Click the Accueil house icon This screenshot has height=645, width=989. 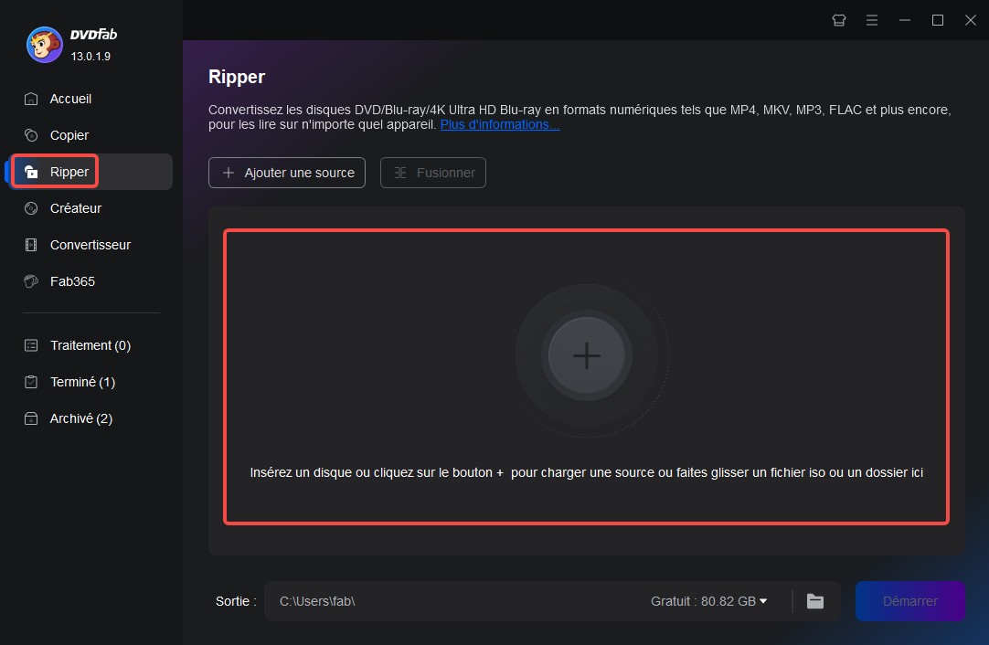tap(31, 99)
